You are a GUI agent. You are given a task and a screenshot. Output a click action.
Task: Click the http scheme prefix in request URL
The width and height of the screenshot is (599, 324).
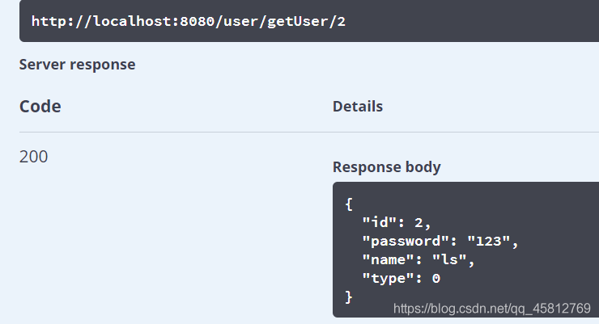pos(48,22)
